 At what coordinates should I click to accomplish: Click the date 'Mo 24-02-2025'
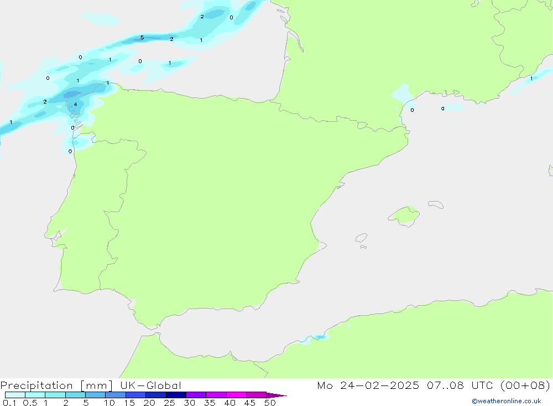pyautogui.click(x=368, y=385)
